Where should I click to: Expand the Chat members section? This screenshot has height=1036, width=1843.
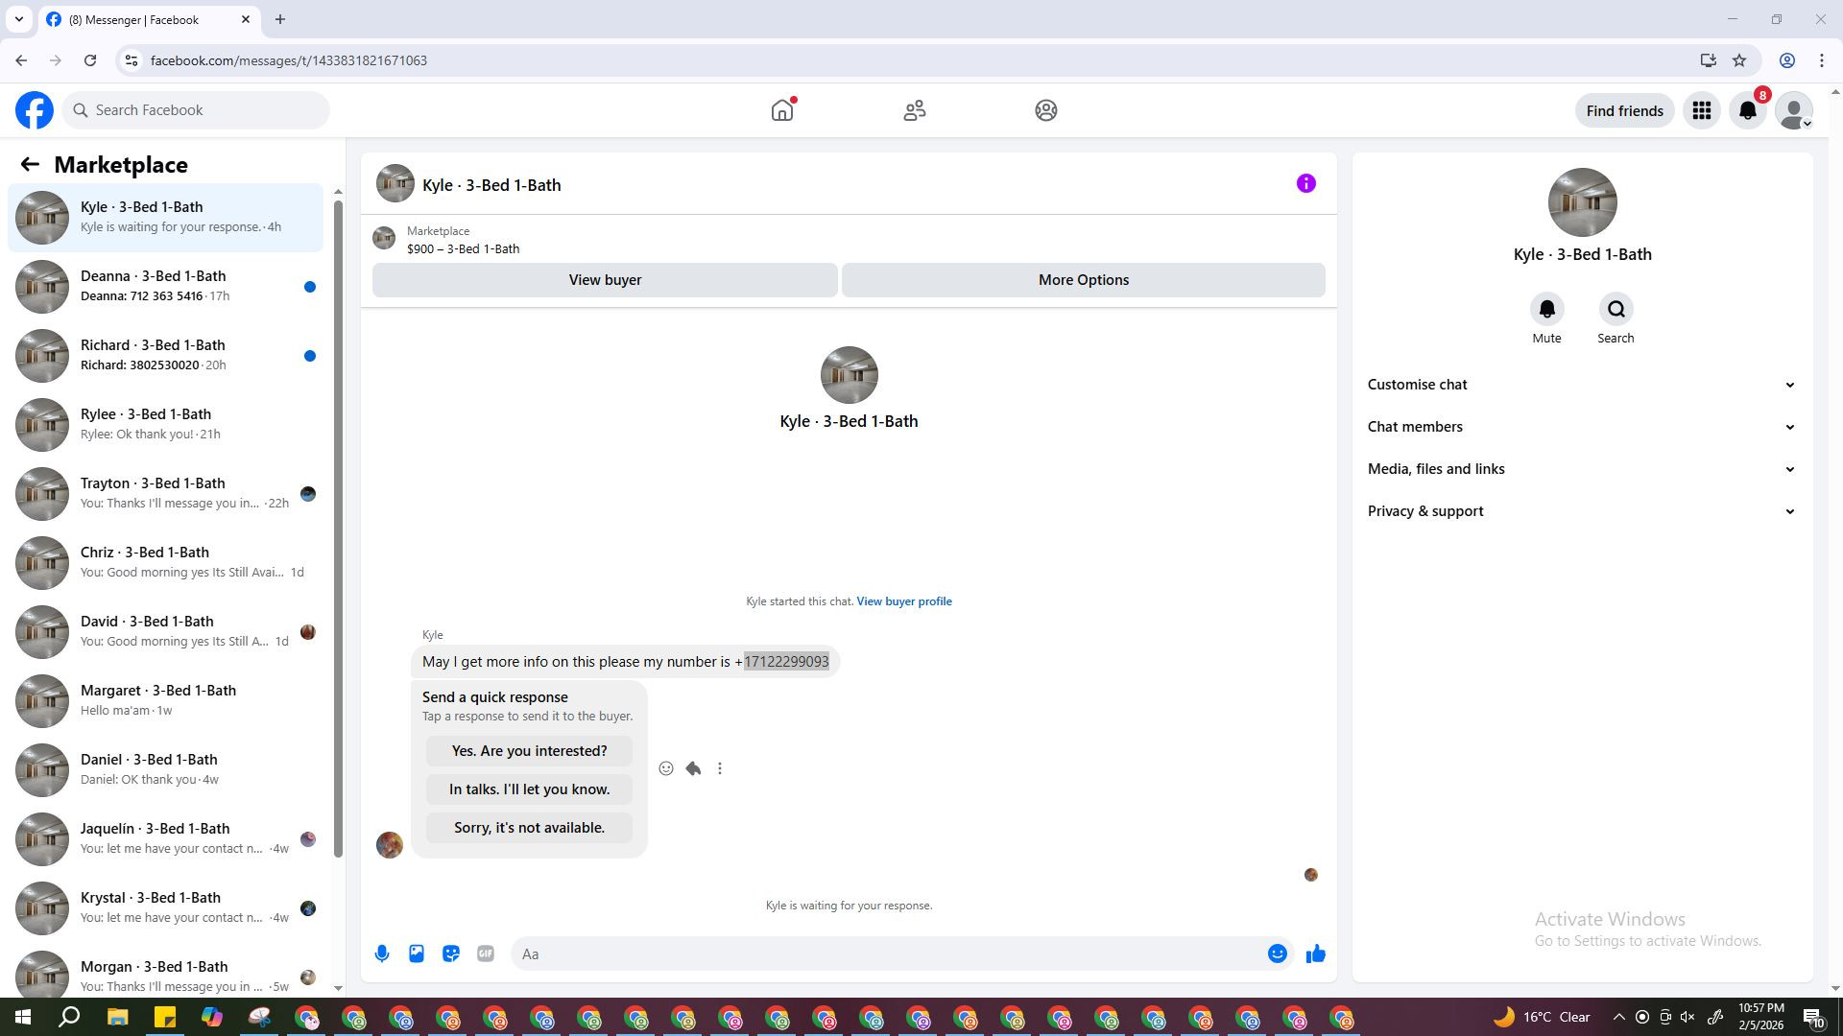1581,427
